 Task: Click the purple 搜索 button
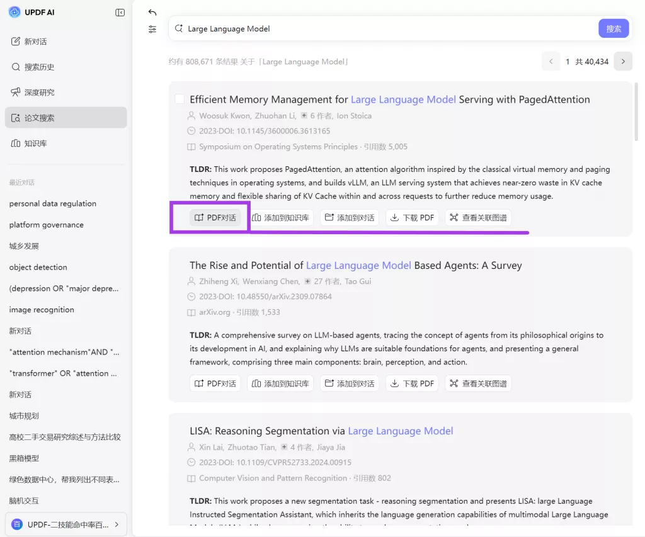613,28
